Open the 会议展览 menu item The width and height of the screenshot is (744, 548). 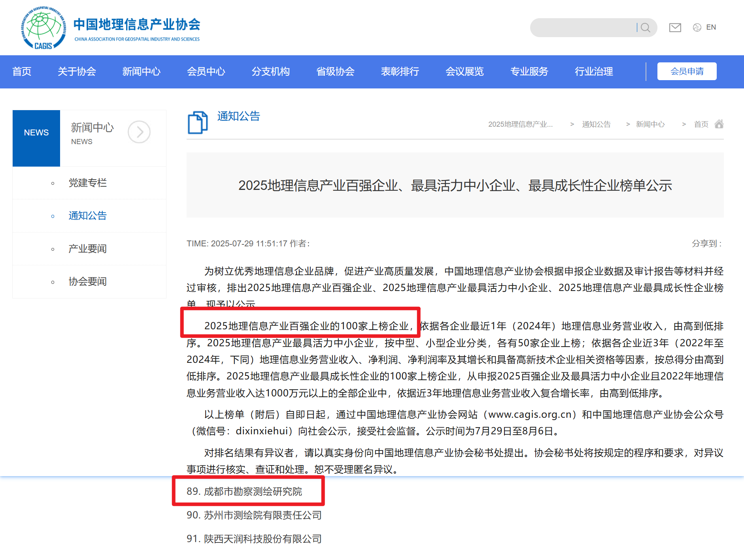[x=465, y=71]
